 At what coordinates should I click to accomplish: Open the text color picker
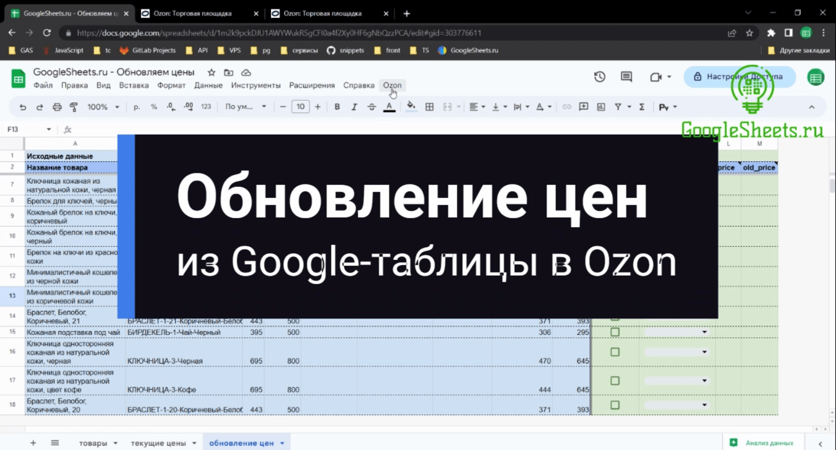click(389, 107)
